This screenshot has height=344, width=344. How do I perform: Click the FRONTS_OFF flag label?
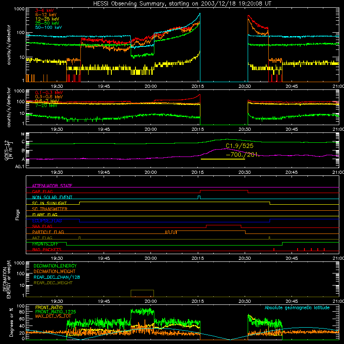[45, 244]
